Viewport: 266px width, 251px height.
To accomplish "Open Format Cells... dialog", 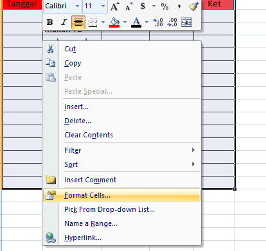I will click(x=122, y=195).
